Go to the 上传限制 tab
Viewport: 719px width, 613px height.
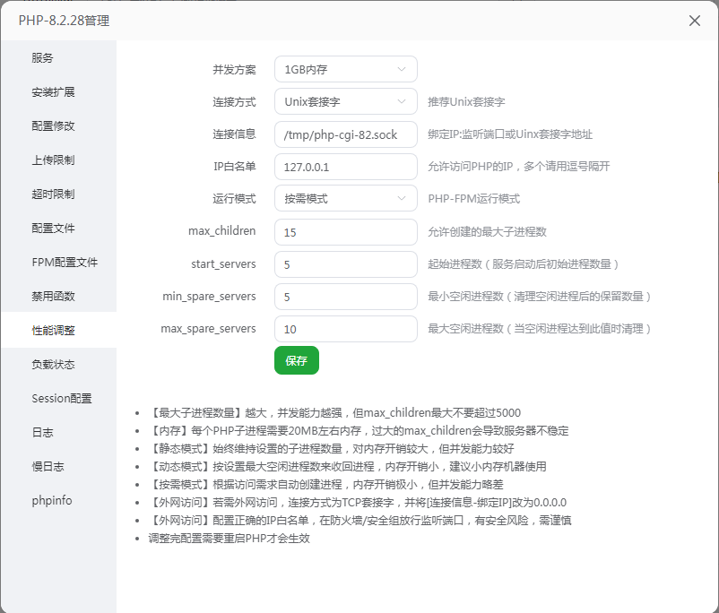pyautogui.click(x=53, y=160)
